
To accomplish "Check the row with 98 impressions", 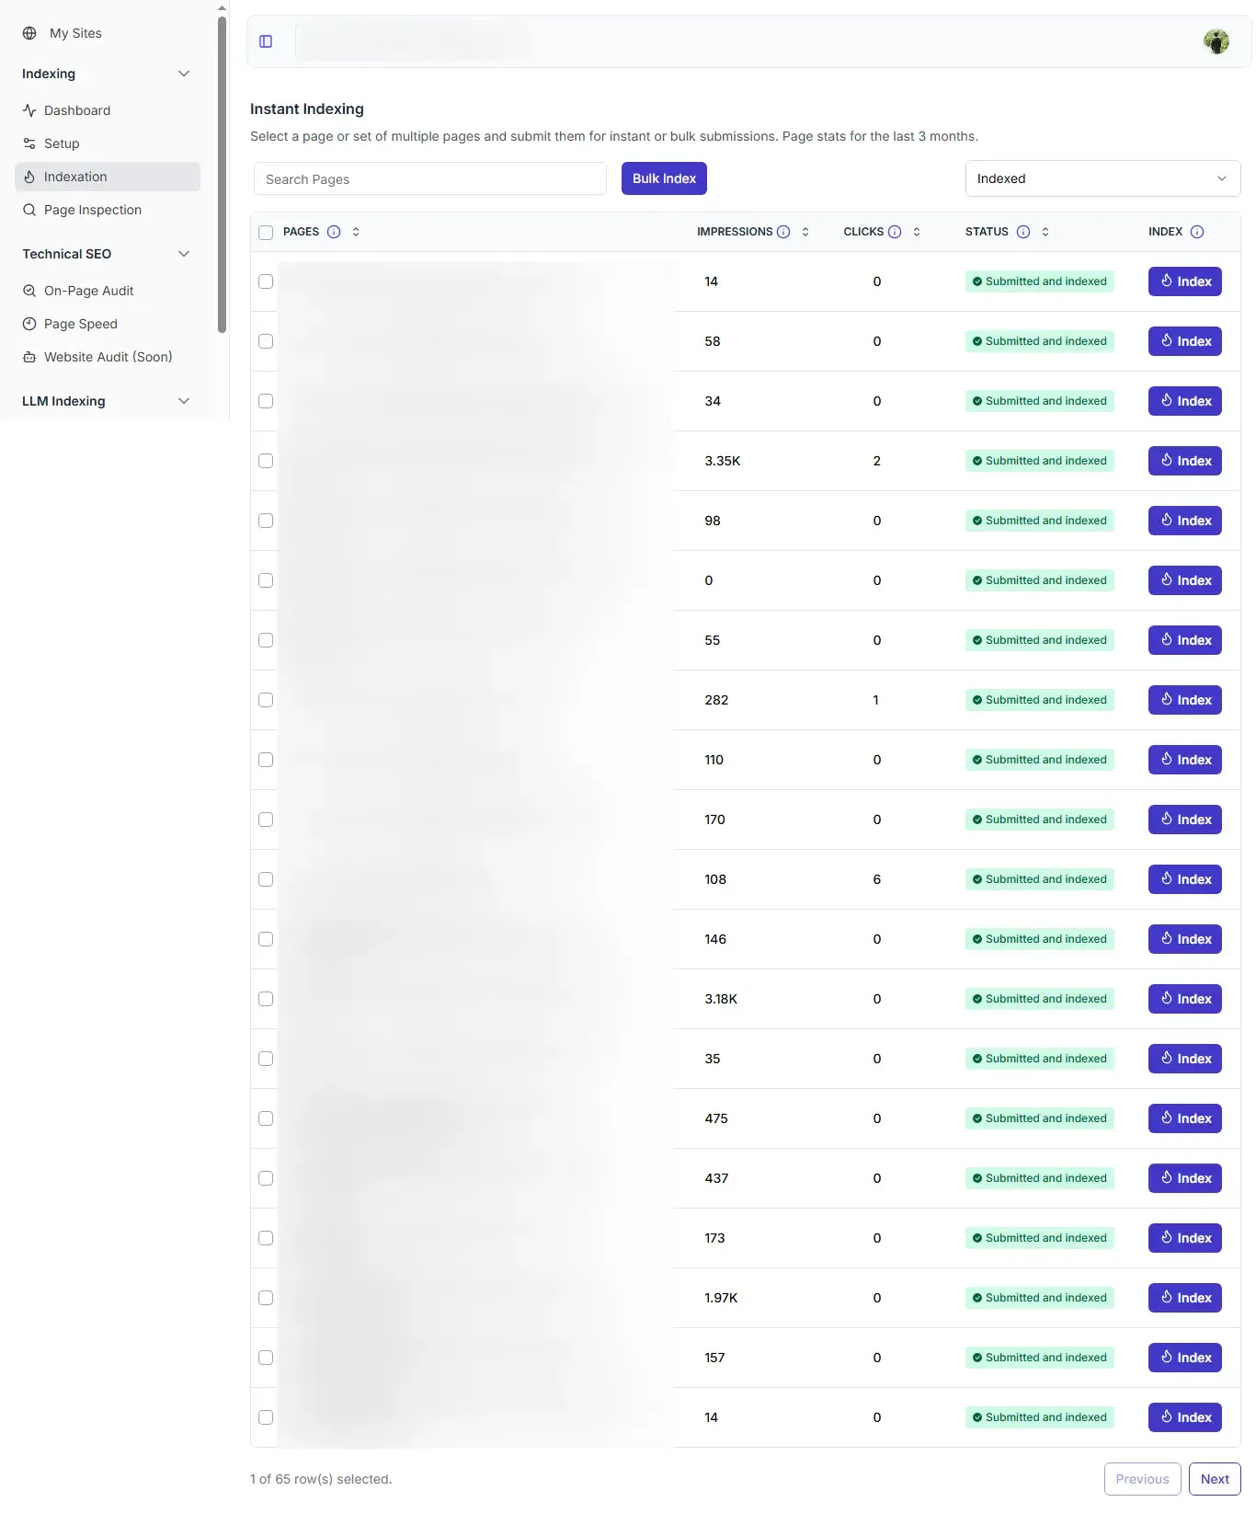I will coord(266,521).
